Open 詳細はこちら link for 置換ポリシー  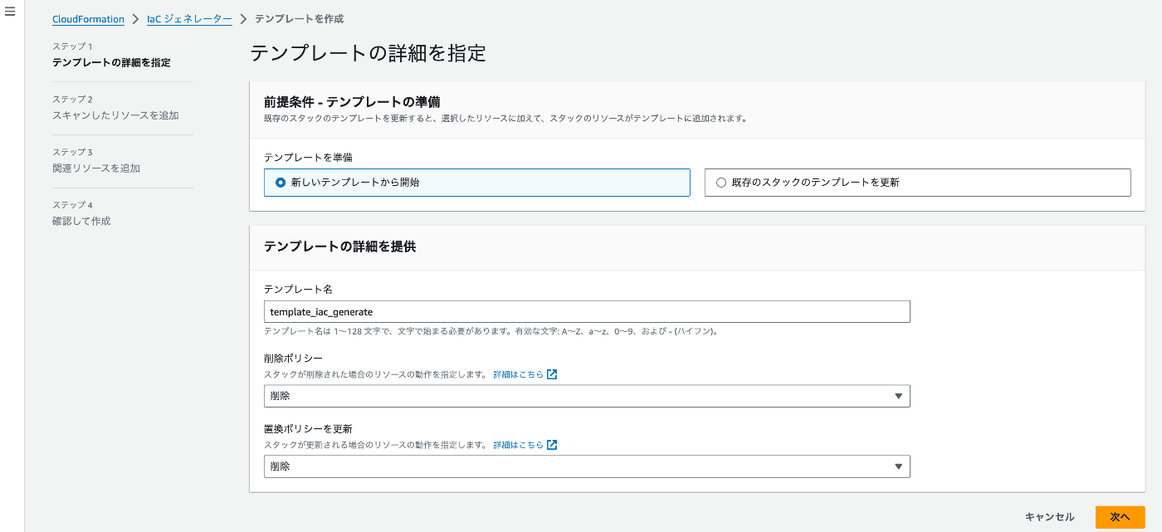pyautogui.click(x=518, y=445)
